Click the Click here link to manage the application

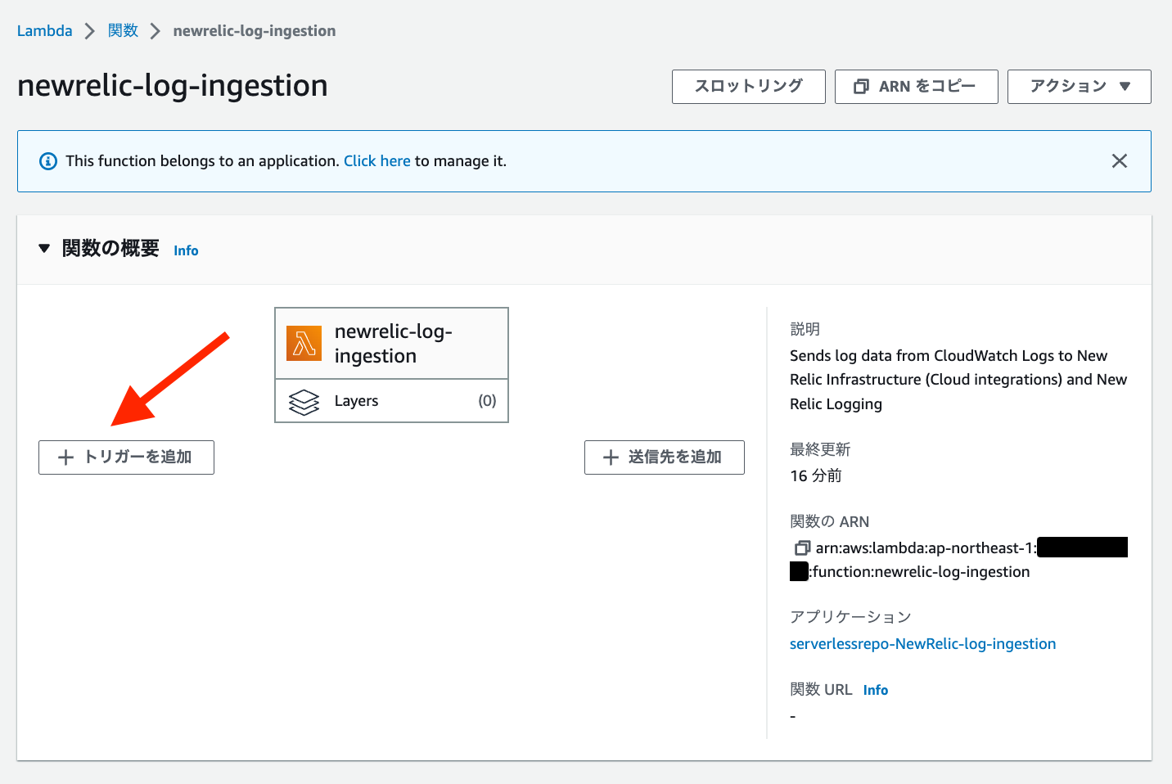376,160
